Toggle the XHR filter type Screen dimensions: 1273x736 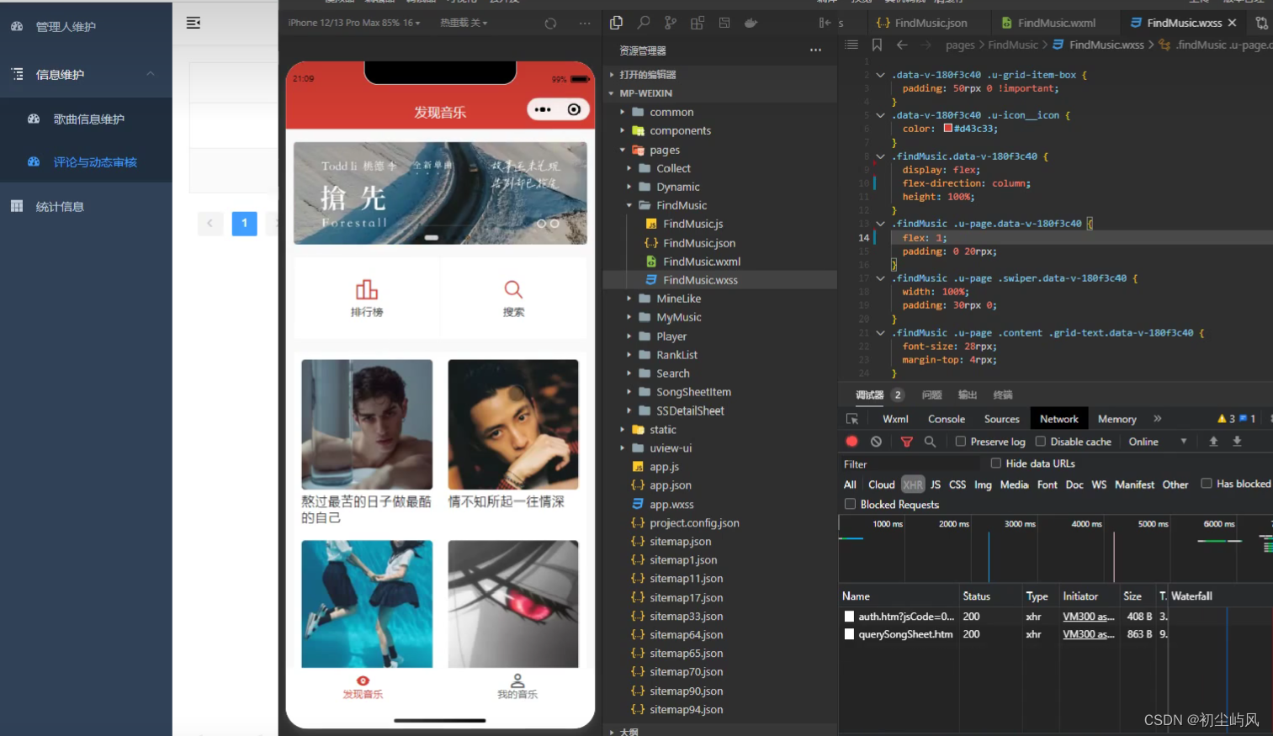tap(913, 484)
